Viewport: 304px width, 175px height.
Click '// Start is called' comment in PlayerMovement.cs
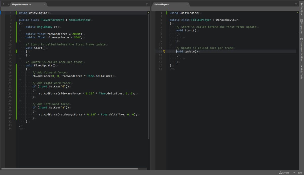66,44
